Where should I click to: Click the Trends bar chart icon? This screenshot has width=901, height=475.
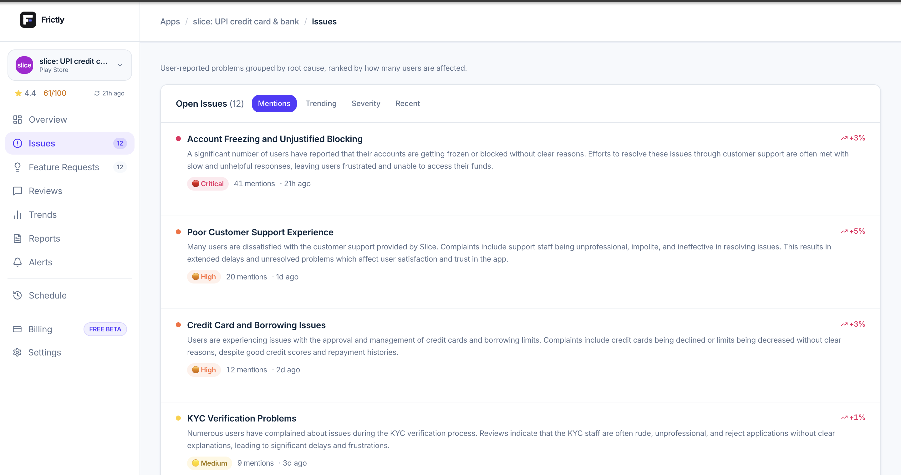(18, 215)
